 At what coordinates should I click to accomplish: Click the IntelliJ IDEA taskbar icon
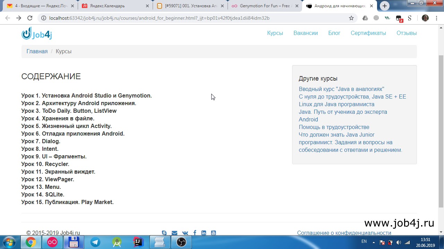[138, 242]
